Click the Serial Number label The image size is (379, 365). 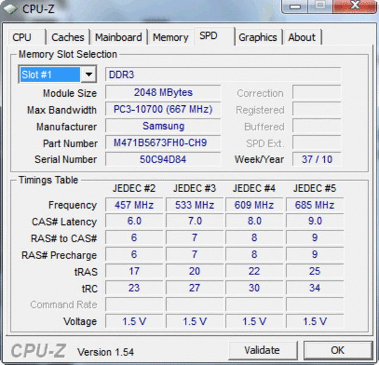pyautogui.click(x=66, y=159)
